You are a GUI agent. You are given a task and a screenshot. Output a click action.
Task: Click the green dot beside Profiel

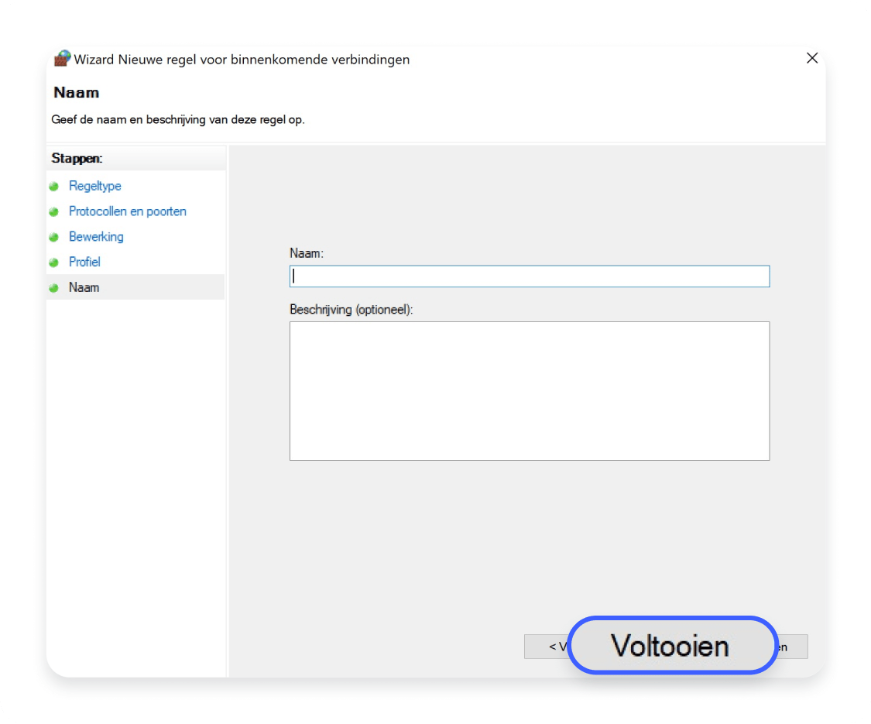coord(53,262)
